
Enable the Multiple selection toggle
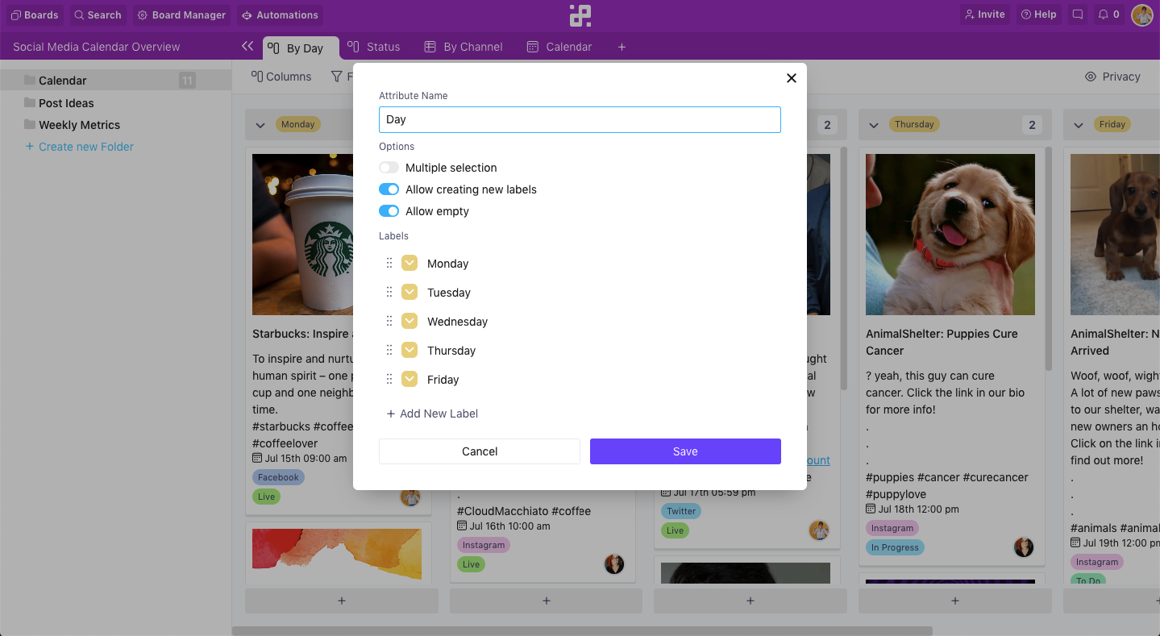[x=389, y=168]
